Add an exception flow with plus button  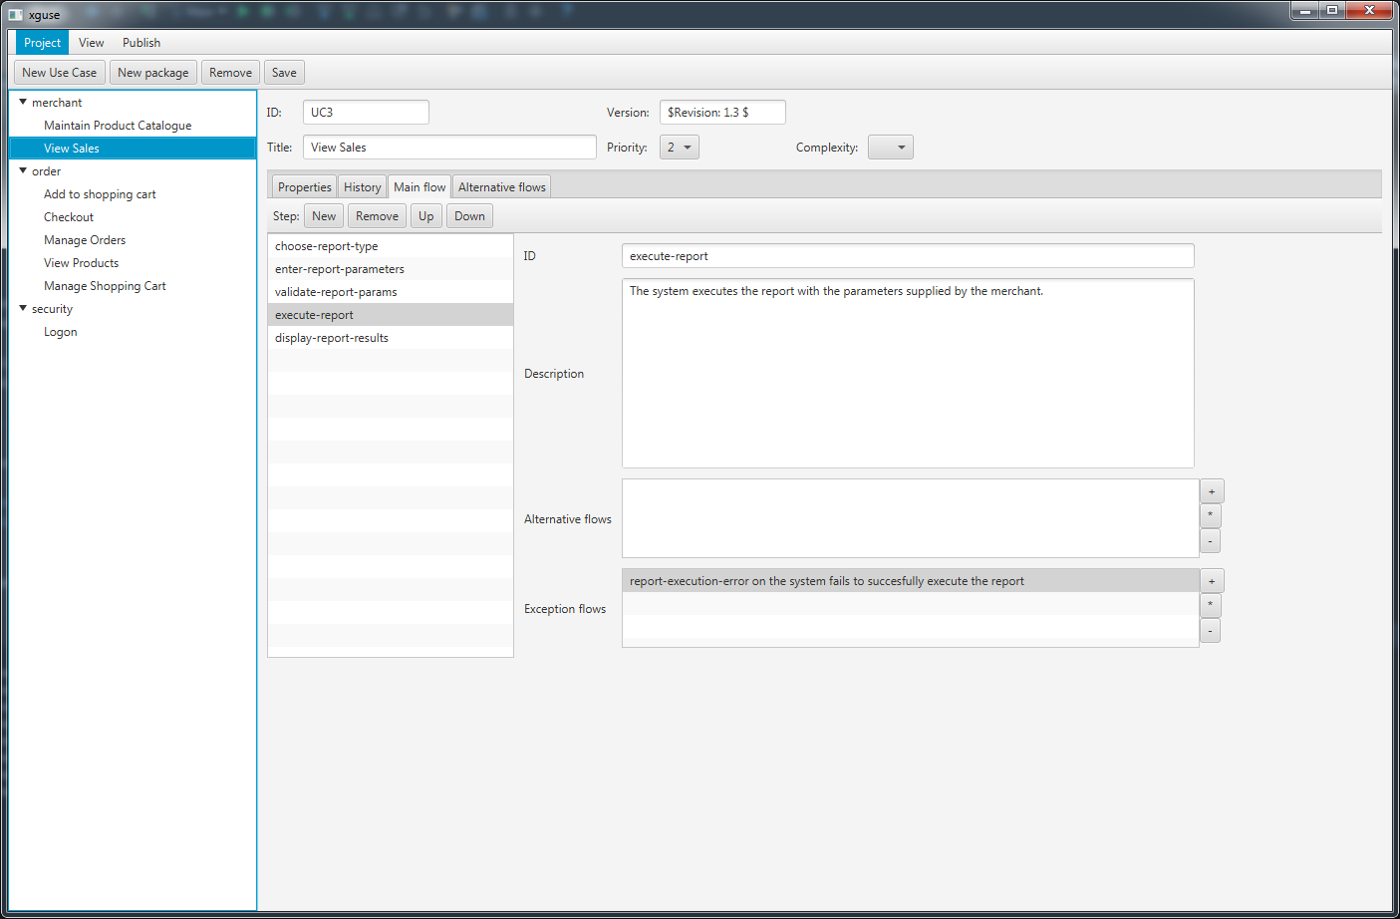(x=1212, y=581)
